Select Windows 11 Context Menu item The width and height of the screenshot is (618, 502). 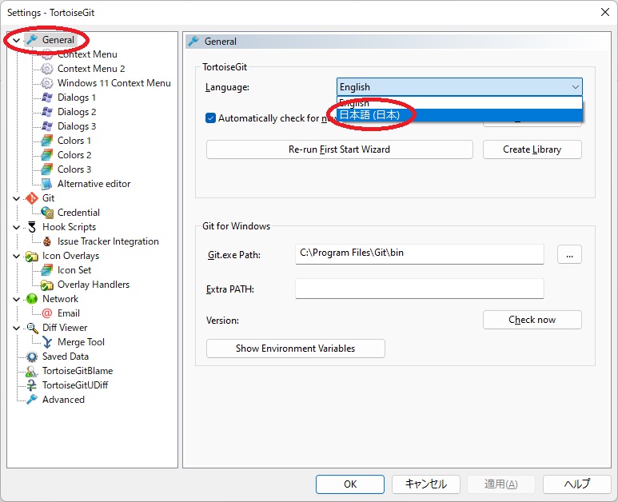(x=114, y=83)
